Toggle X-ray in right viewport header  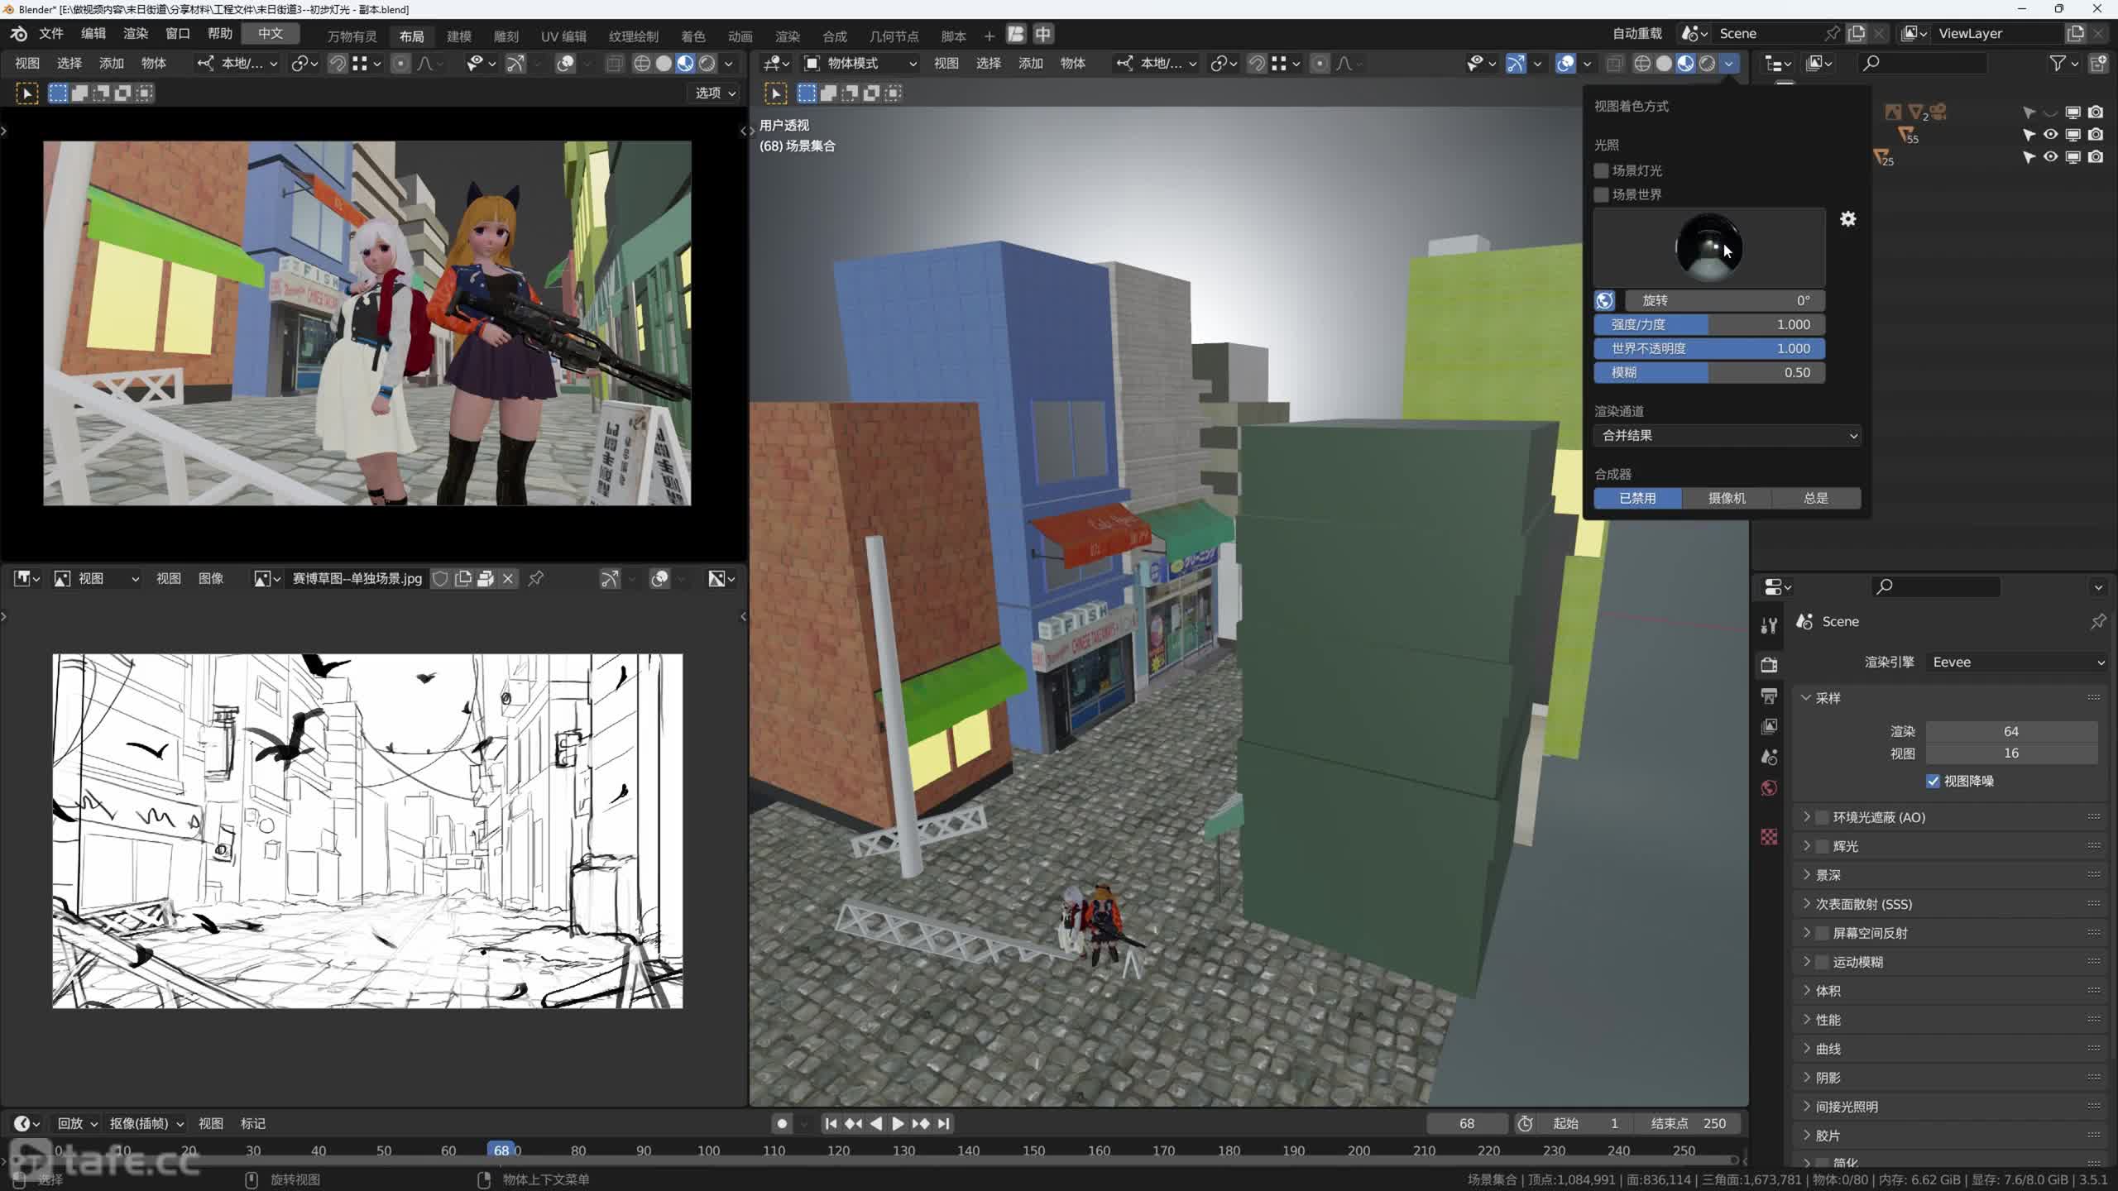tap(1613, 64)
